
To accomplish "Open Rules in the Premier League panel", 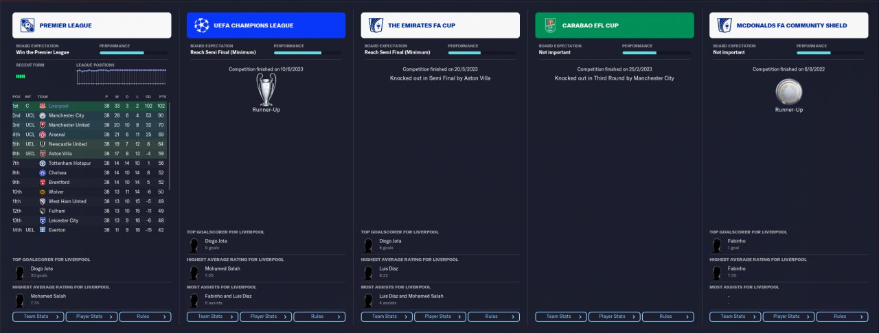I will point(145,317).
